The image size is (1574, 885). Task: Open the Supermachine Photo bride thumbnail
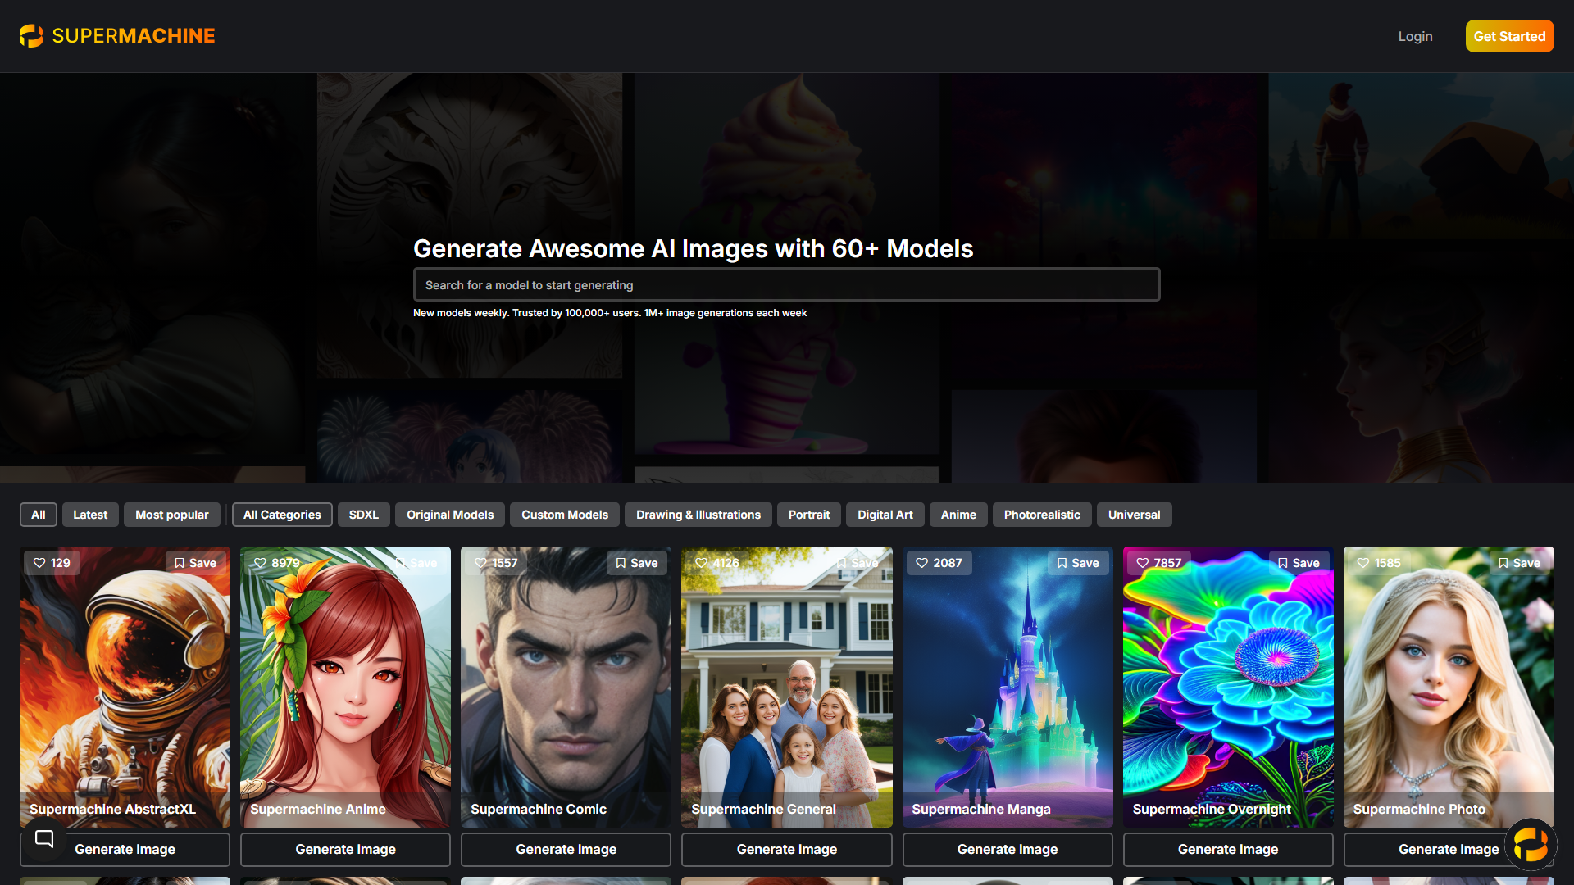tap(1449, 687)
